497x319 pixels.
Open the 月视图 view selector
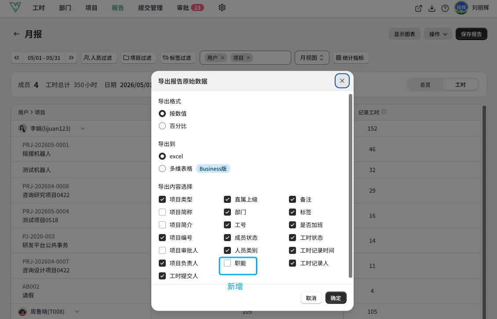coord(312,58)
